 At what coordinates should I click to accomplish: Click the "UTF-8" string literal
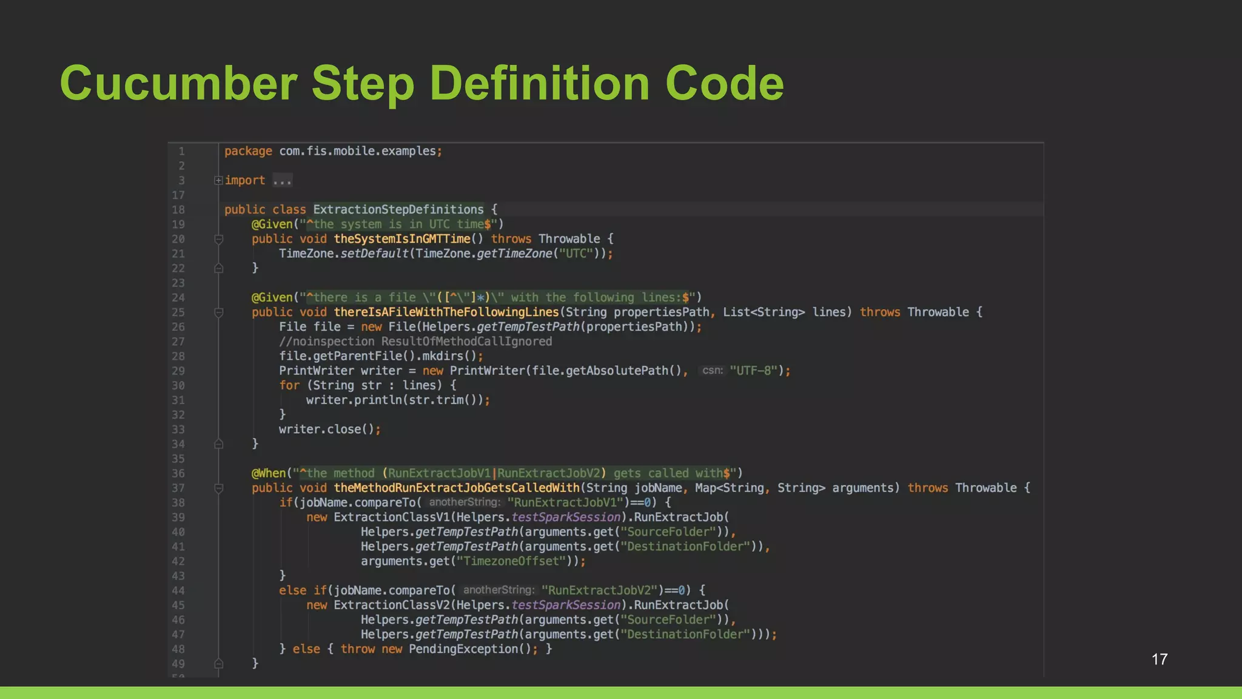[753, 371]
